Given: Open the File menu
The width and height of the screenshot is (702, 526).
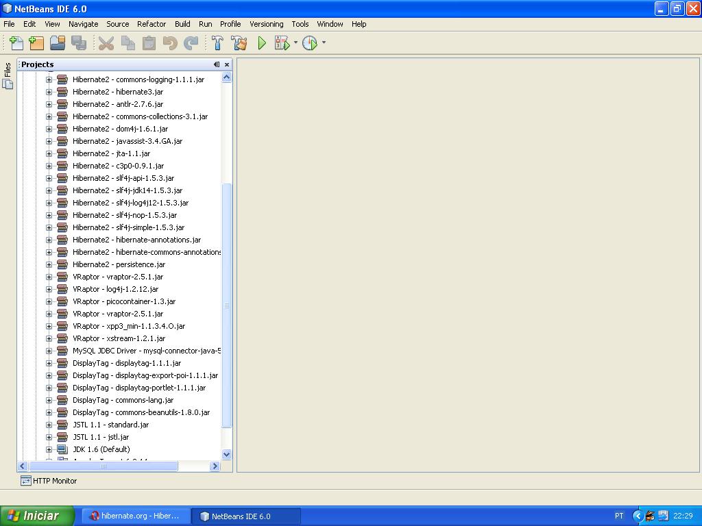Looking at the screenshot, I should [x=9, y=24].
